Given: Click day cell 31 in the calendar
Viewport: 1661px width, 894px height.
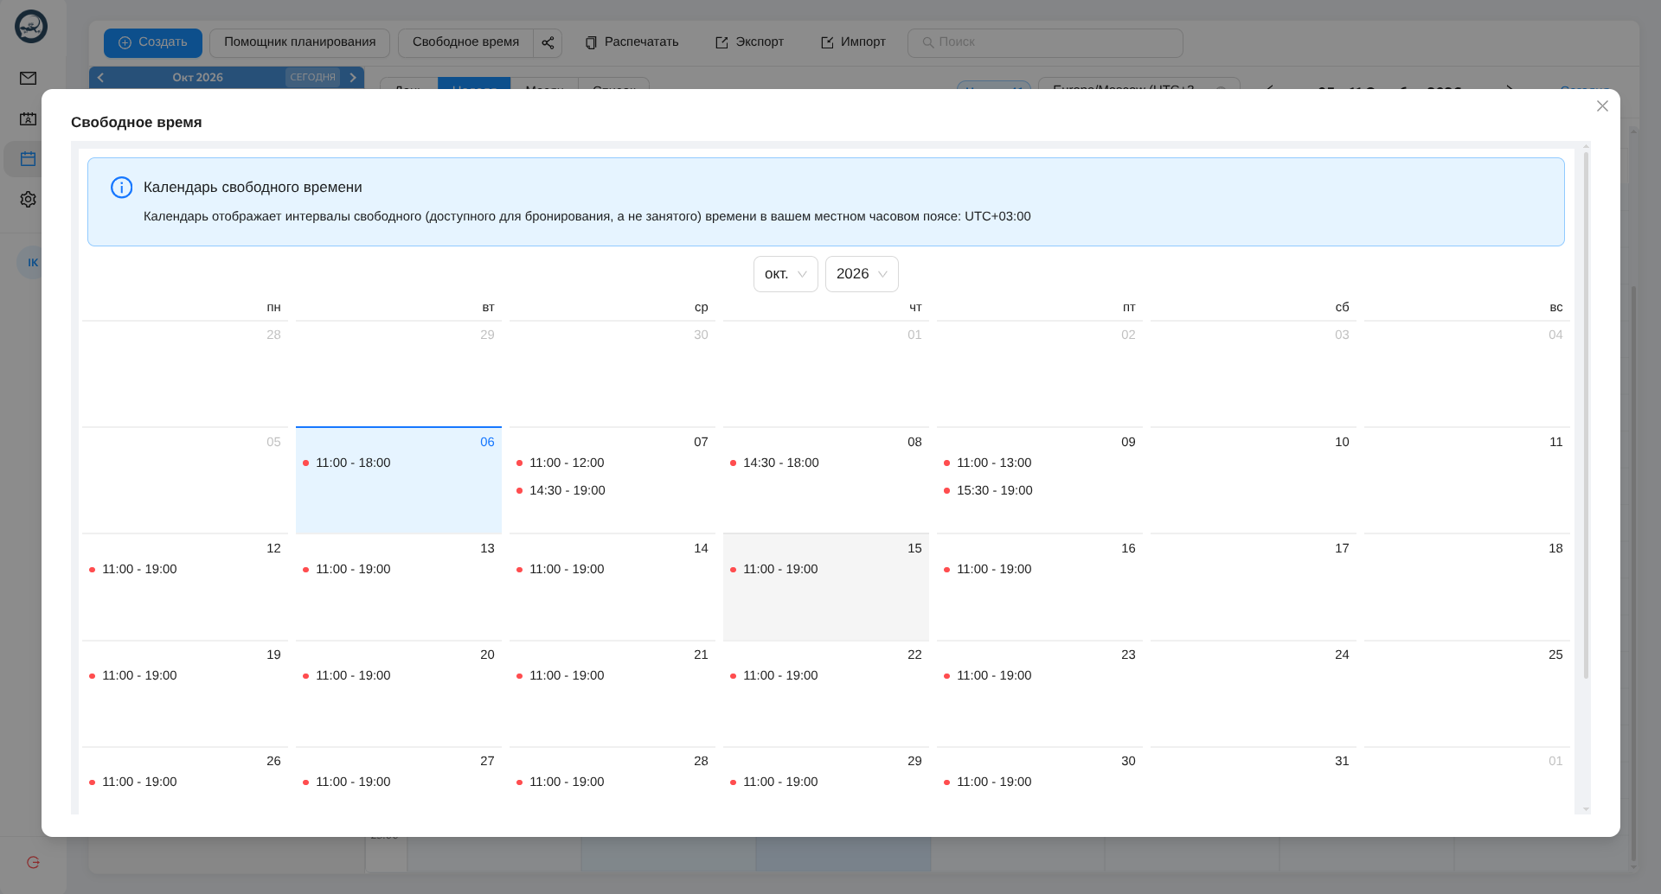Looking at the screenshot, I should click(x=1254, y=781).
